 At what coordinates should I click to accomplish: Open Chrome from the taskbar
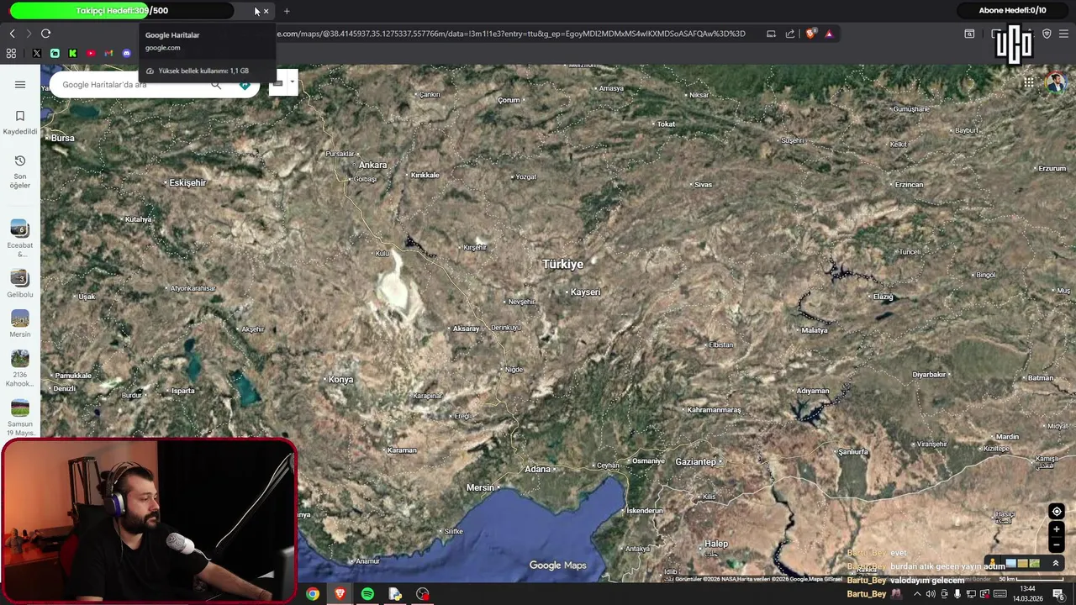click(313, 594)
